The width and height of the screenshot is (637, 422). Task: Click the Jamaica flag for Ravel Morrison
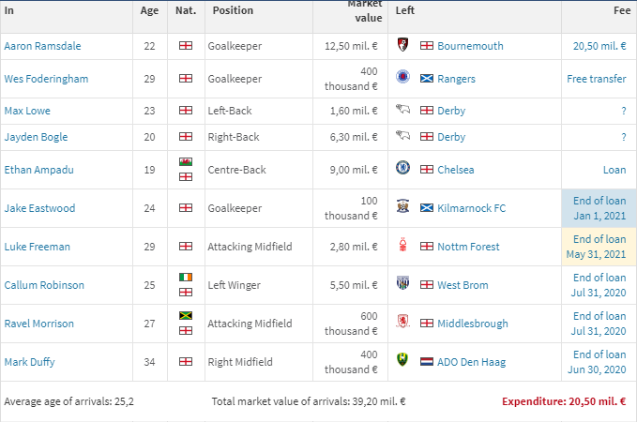coord(186,316)
